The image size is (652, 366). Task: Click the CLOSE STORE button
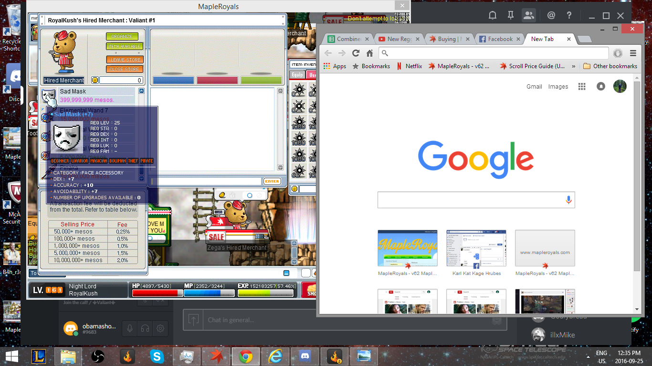(125, 69)
